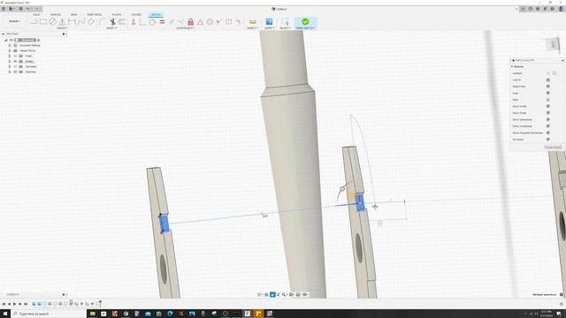Viewport: 566px width, 318px height.
Task: Click the Save icon
Action: coord(20,9)
